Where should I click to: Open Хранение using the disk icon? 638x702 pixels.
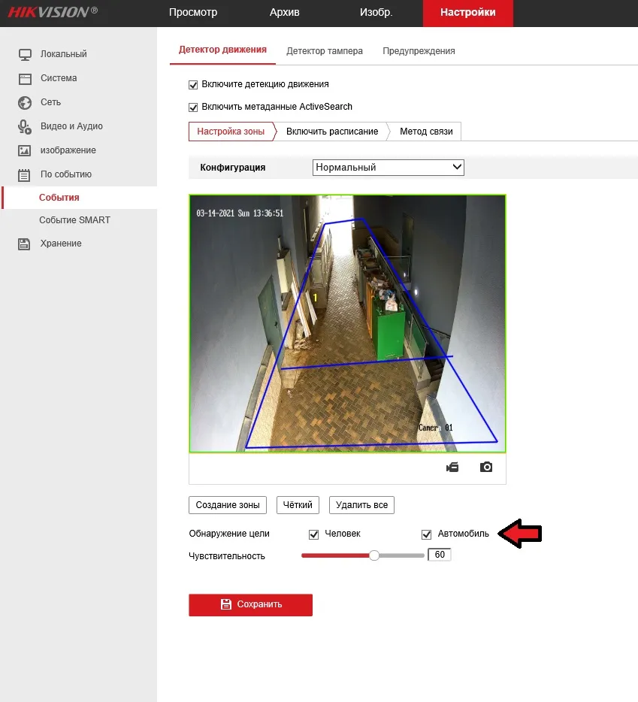(x=24, y=243)
